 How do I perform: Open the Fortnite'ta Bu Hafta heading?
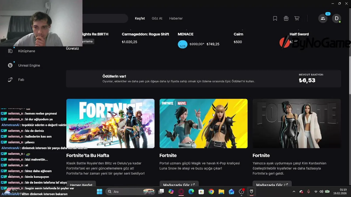pos(88,155)
